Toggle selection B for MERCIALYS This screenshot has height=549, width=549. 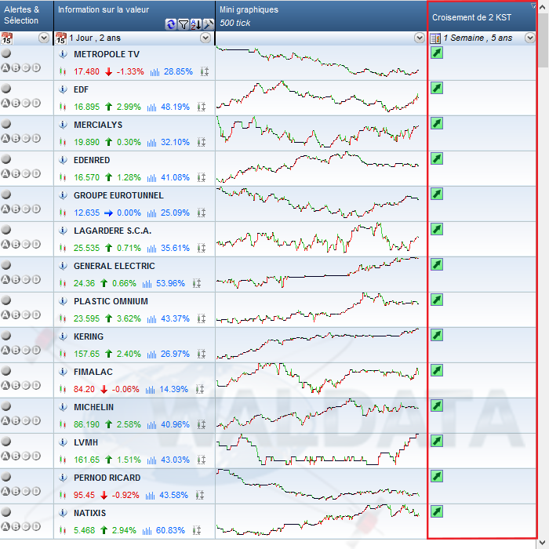point(16,138)
